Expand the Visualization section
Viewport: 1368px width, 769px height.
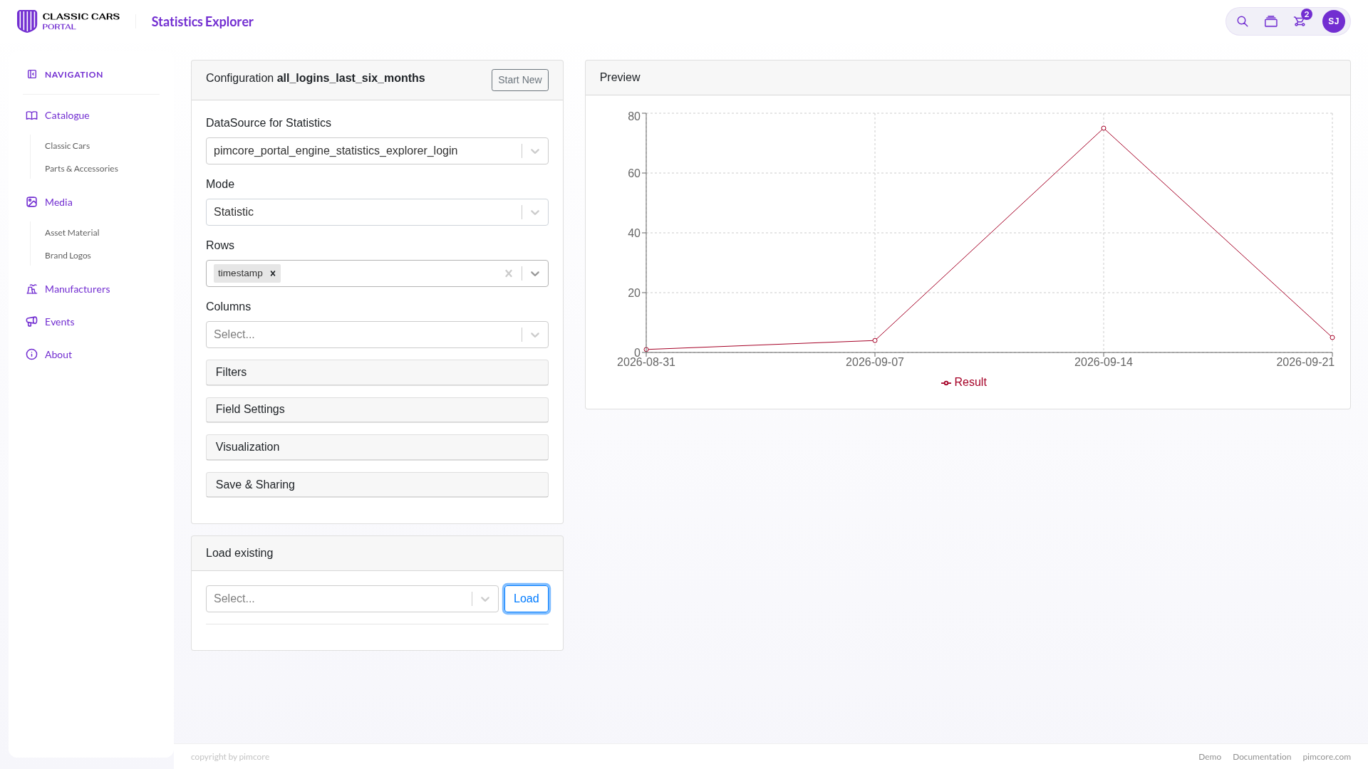click(x=377, y=447)
